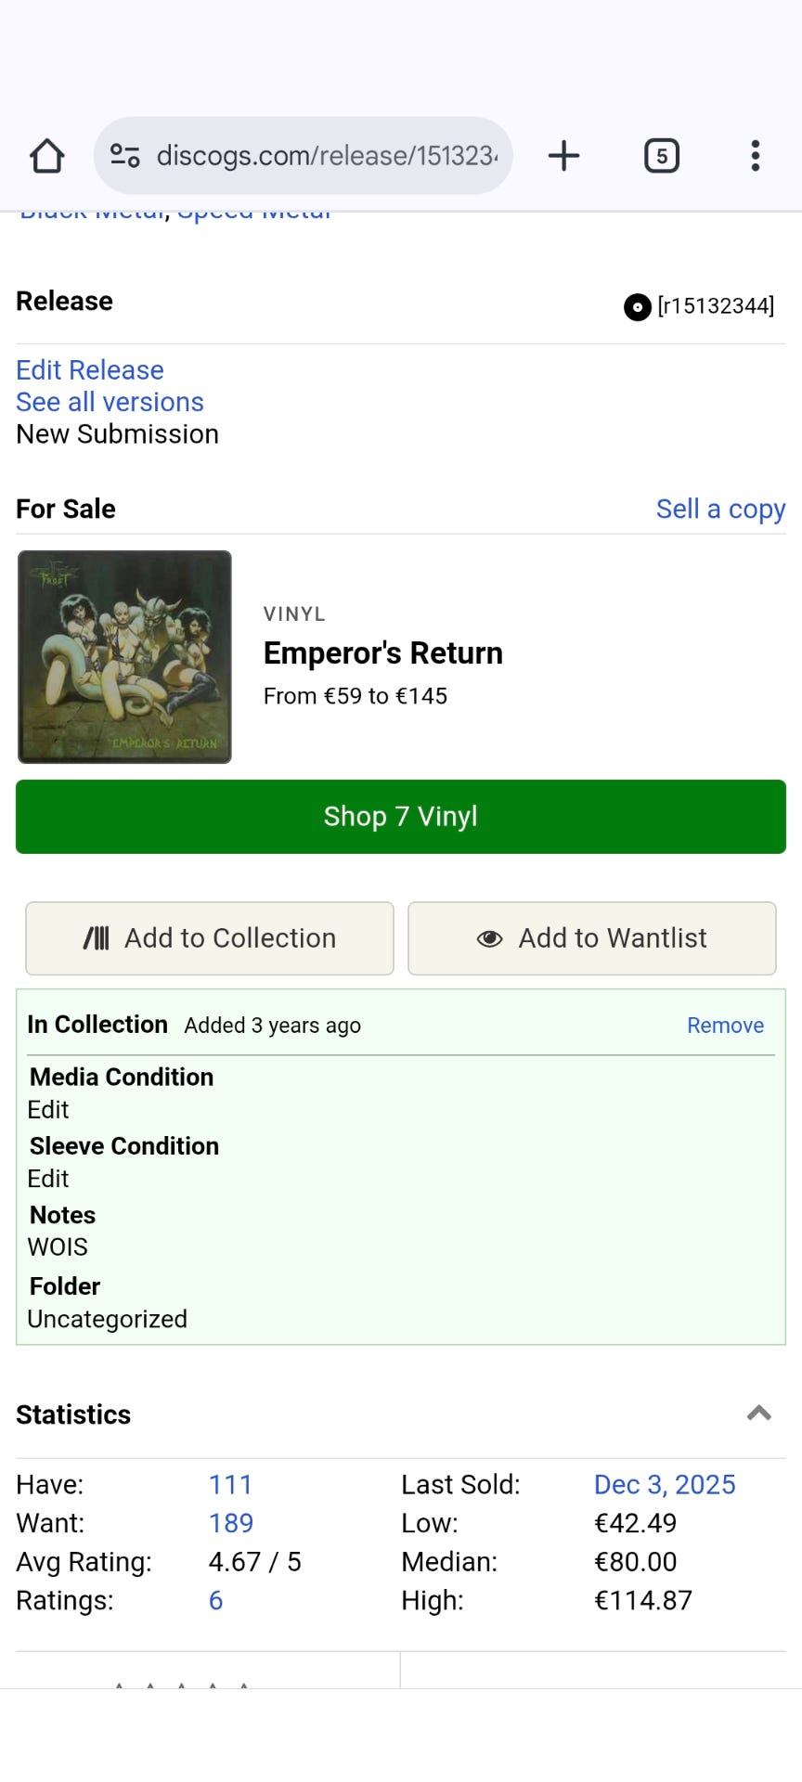Tap the discogs.com address bar
Image resolution: width=802 pixels, height=1782 pixels.
pyautogui.click(x=325, y=156)
